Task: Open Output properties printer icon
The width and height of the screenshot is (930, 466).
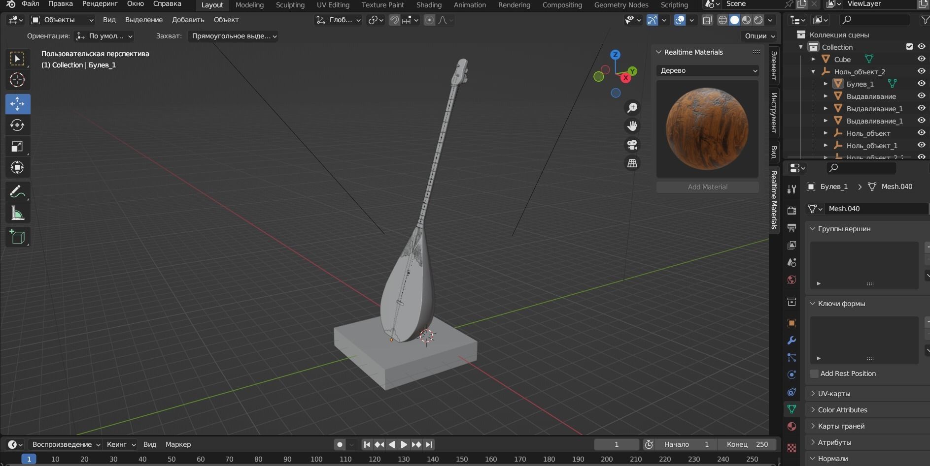Action: [x=792, y=228]
